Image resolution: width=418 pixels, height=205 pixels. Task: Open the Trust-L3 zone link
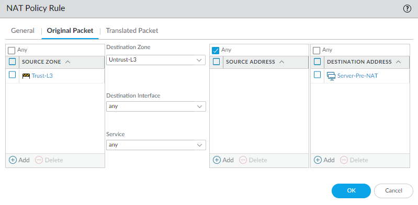42,76
